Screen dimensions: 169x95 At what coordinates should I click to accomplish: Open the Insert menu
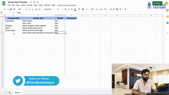(23, 5)
